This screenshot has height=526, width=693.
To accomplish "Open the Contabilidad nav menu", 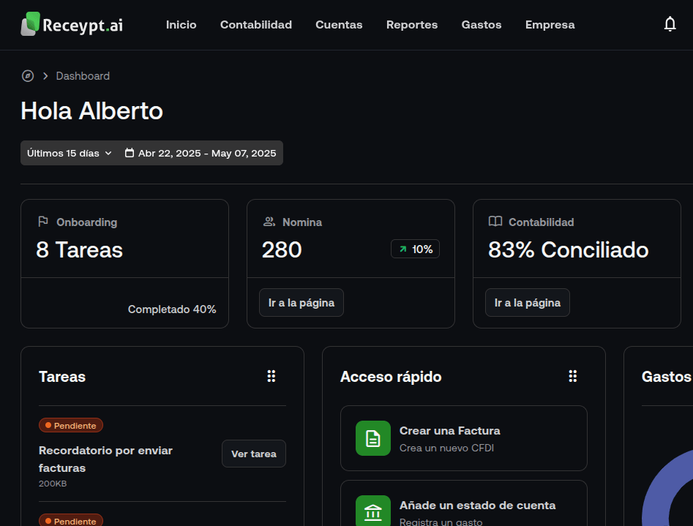I will click(256, 25).
